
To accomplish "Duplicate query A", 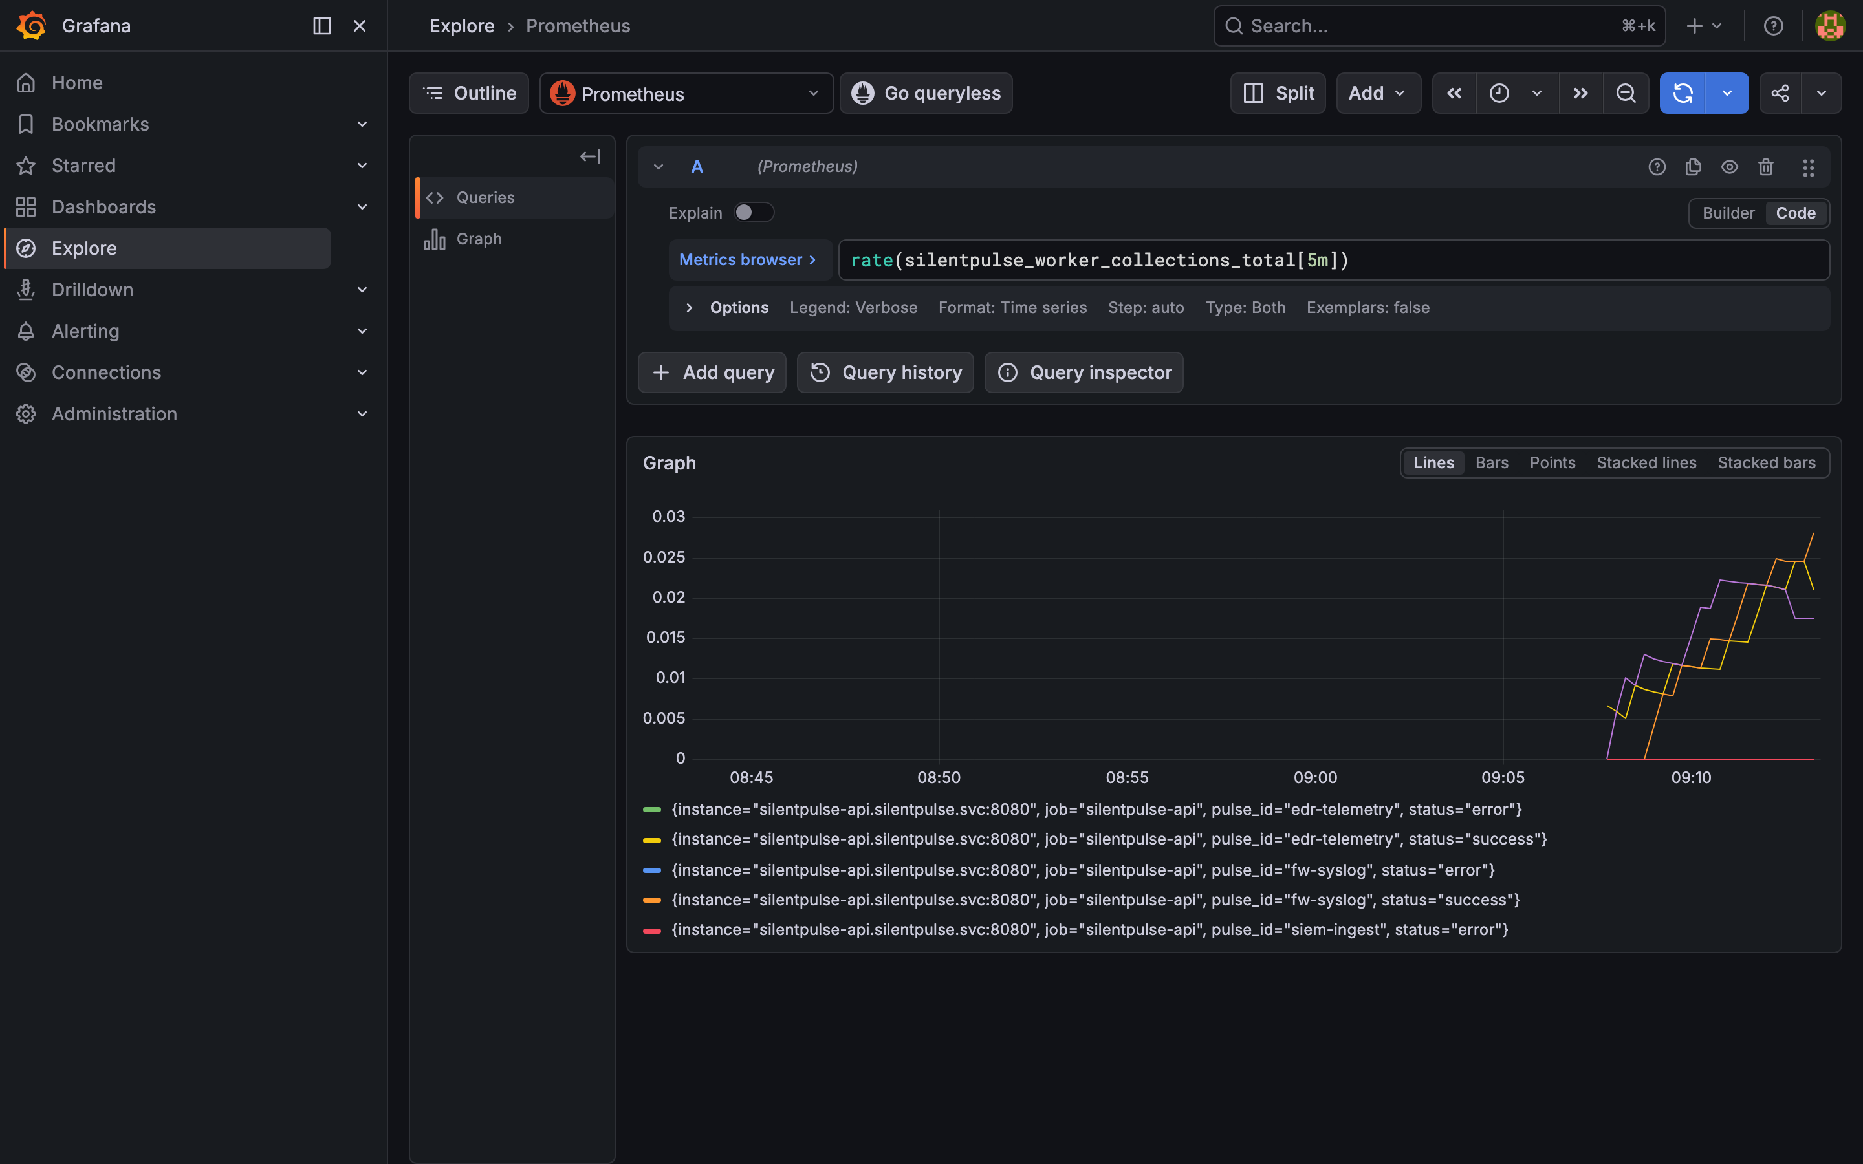I will point(1693,167).
